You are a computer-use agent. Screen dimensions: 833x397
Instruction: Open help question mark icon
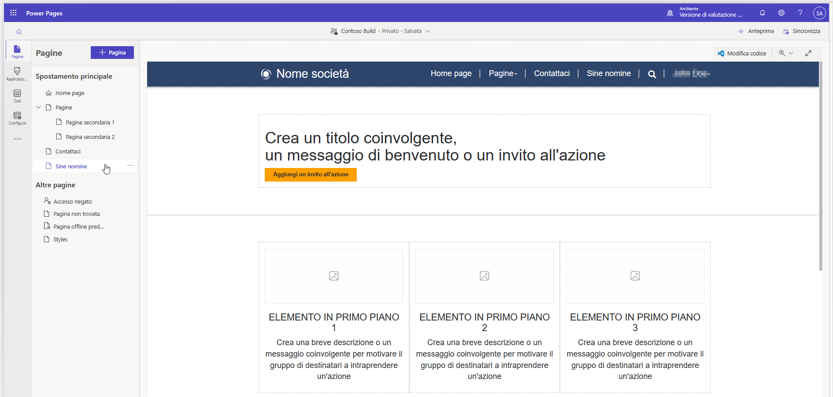[800, 13]
